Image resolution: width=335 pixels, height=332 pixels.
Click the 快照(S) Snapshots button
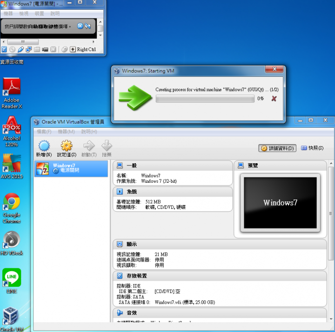[312, 148]
